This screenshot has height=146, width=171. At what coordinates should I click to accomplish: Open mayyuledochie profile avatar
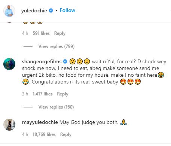[x=9, y=125]
